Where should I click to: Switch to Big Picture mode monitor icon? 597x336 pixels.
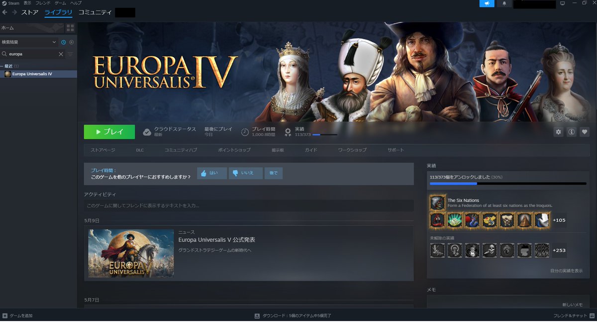pos(563,3)
